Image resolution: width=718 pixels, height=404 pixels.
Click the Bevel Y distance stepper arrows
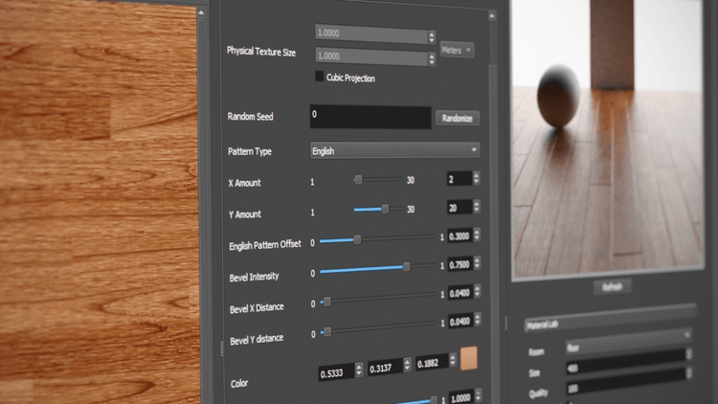click(x=478, y=320)
